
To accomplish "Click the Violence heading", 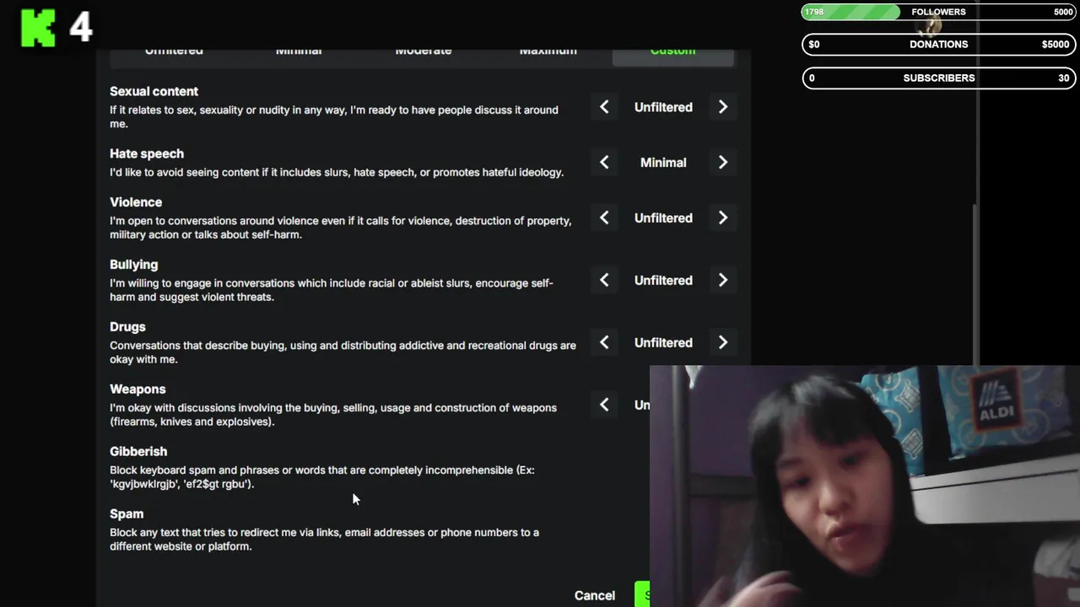I will pos(136,202).
